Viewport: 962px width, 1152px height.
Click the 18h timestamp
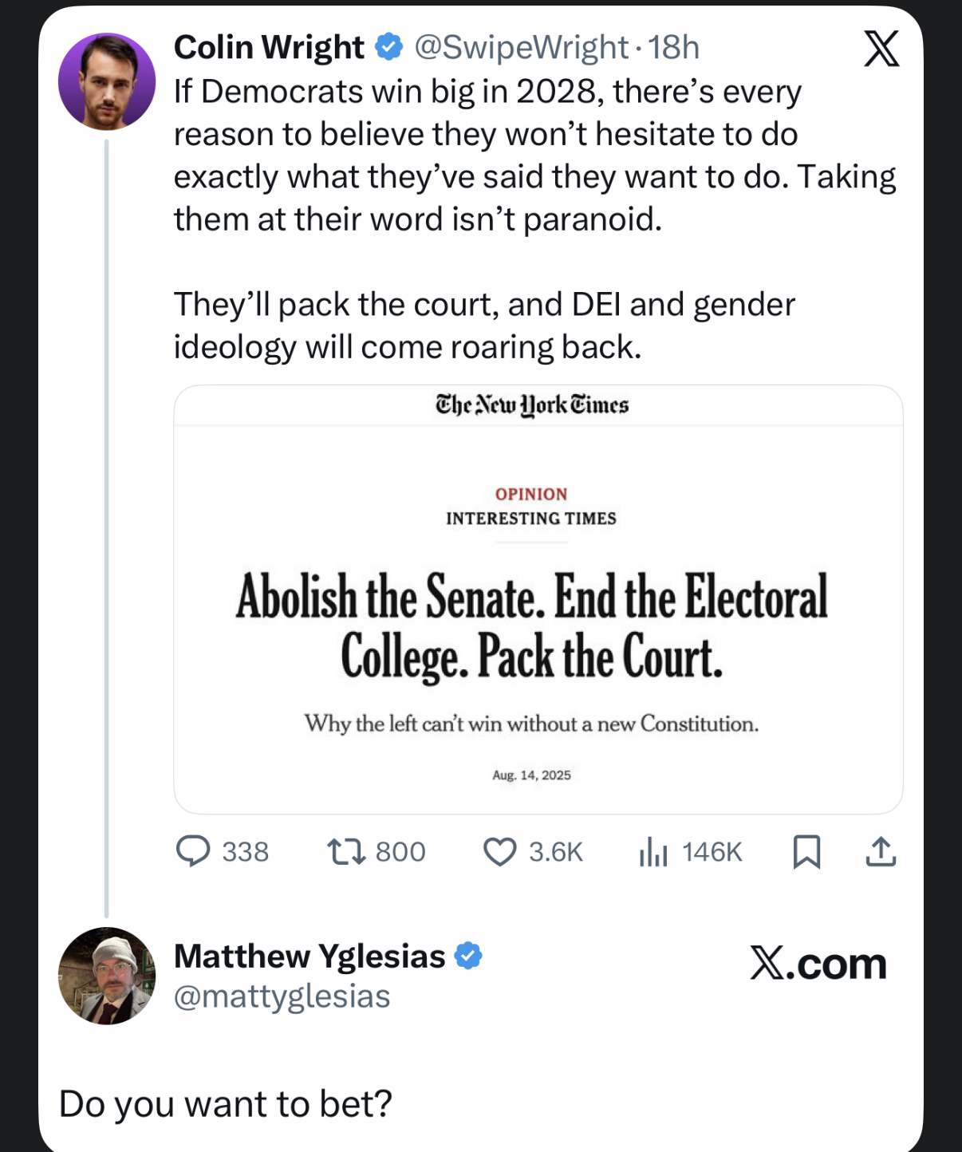click(x=674, y=48)
